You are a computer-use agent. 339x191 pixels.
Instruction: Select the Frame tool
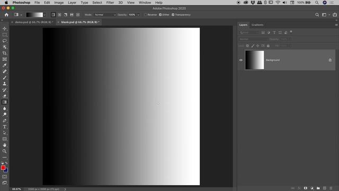tap(5, 59)
